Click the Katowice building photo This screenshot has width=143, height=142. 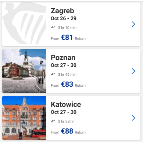pos(24,118)
